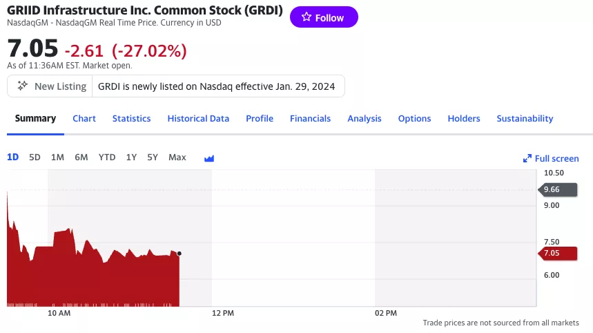The height and width of the screenshot is (333, 593).
Task: Select the 5D time range
Action: tap(35, 158)
